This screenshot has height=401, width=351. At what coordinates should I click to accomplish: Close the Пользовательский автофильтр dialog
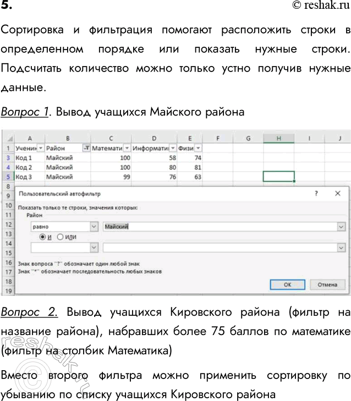[x=338, y=194]
